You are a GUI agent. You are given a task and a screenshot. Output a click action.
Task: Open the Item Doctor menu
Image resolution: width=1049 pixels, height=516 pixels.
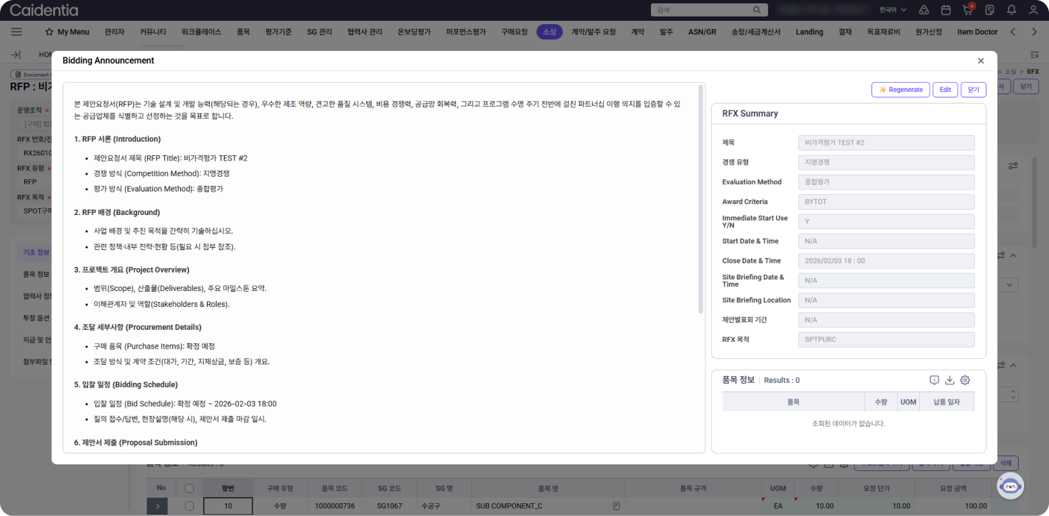(x=977, y=32)
